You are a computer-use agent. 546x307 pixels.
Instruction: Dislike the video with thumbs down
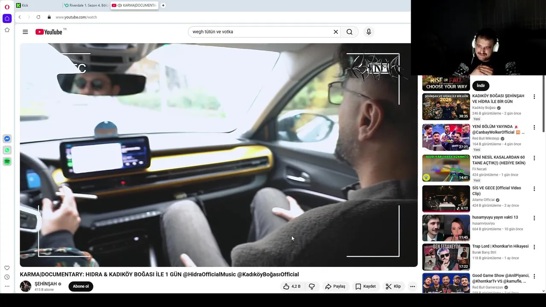[x=312, y=287]
